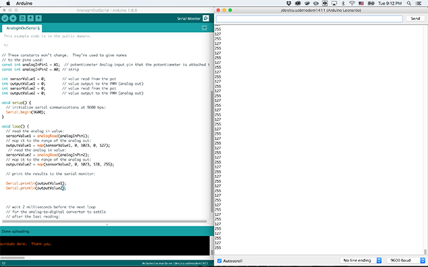
Task: Click the Verify checkmark button
Action: coord(5,18)
